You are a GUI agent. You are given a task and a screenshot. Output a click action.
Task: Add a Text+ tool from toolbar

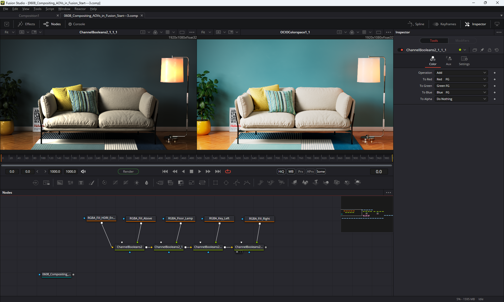81,183
